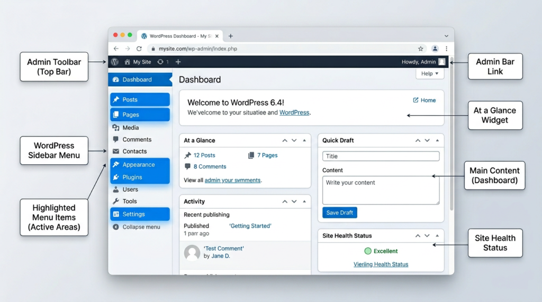Click the plus New icon in admin toolbar

click(x=178, y=62)
